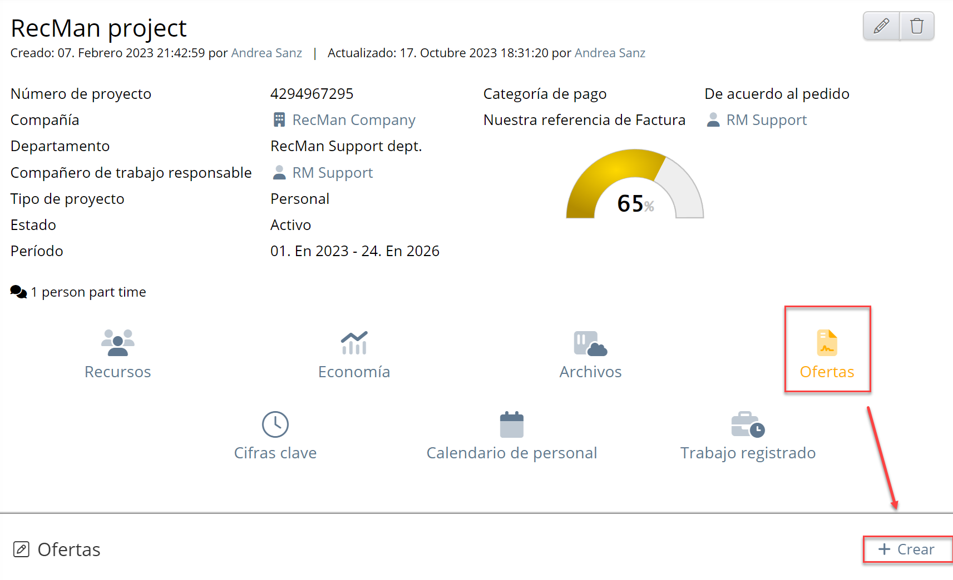Open the Calendario de personal calendar icon

tap(511, 424)
